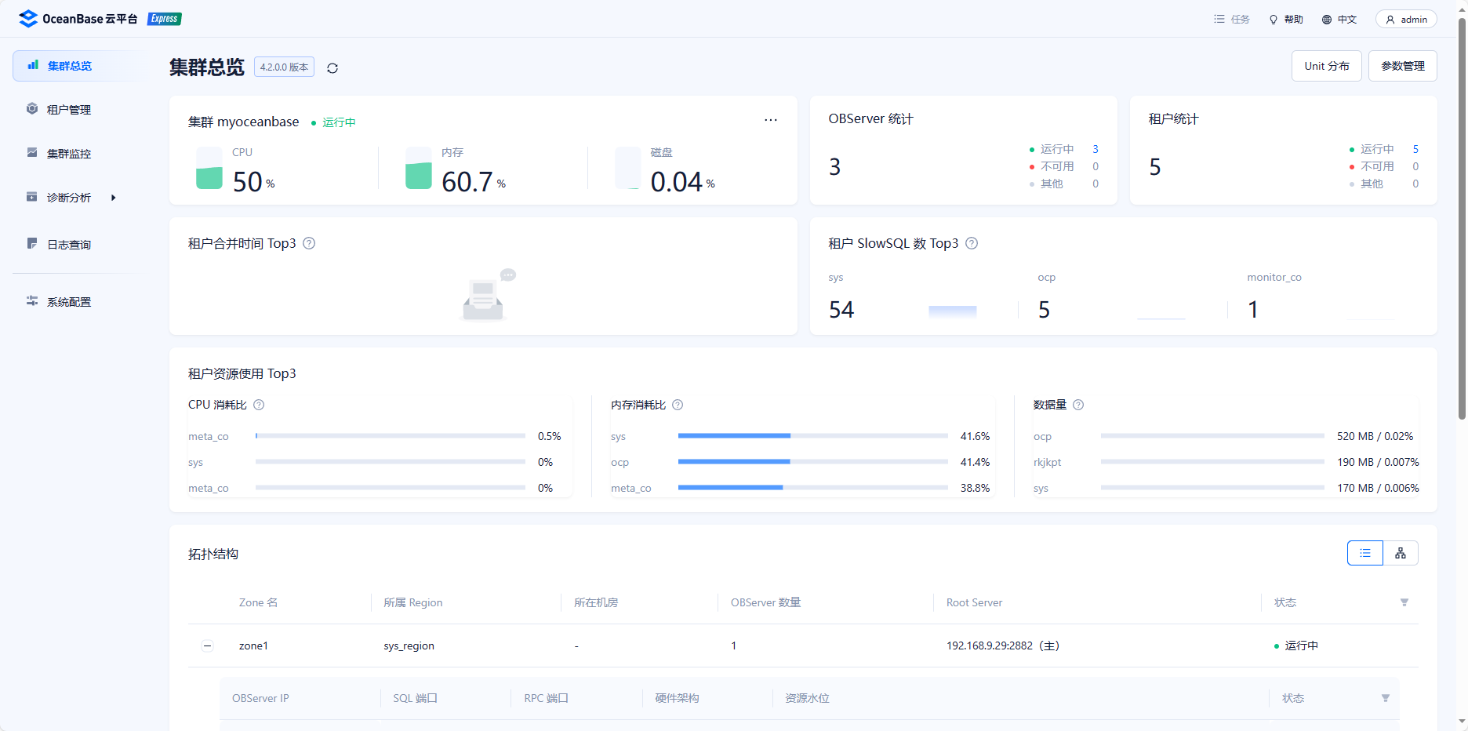Click the 集群监控 chart icon

[32, 152]
